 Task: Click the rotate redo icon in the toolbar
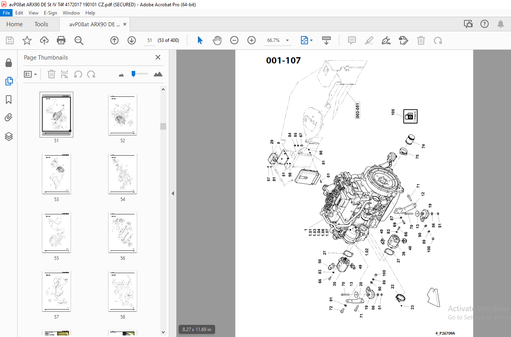coord(438,40)
